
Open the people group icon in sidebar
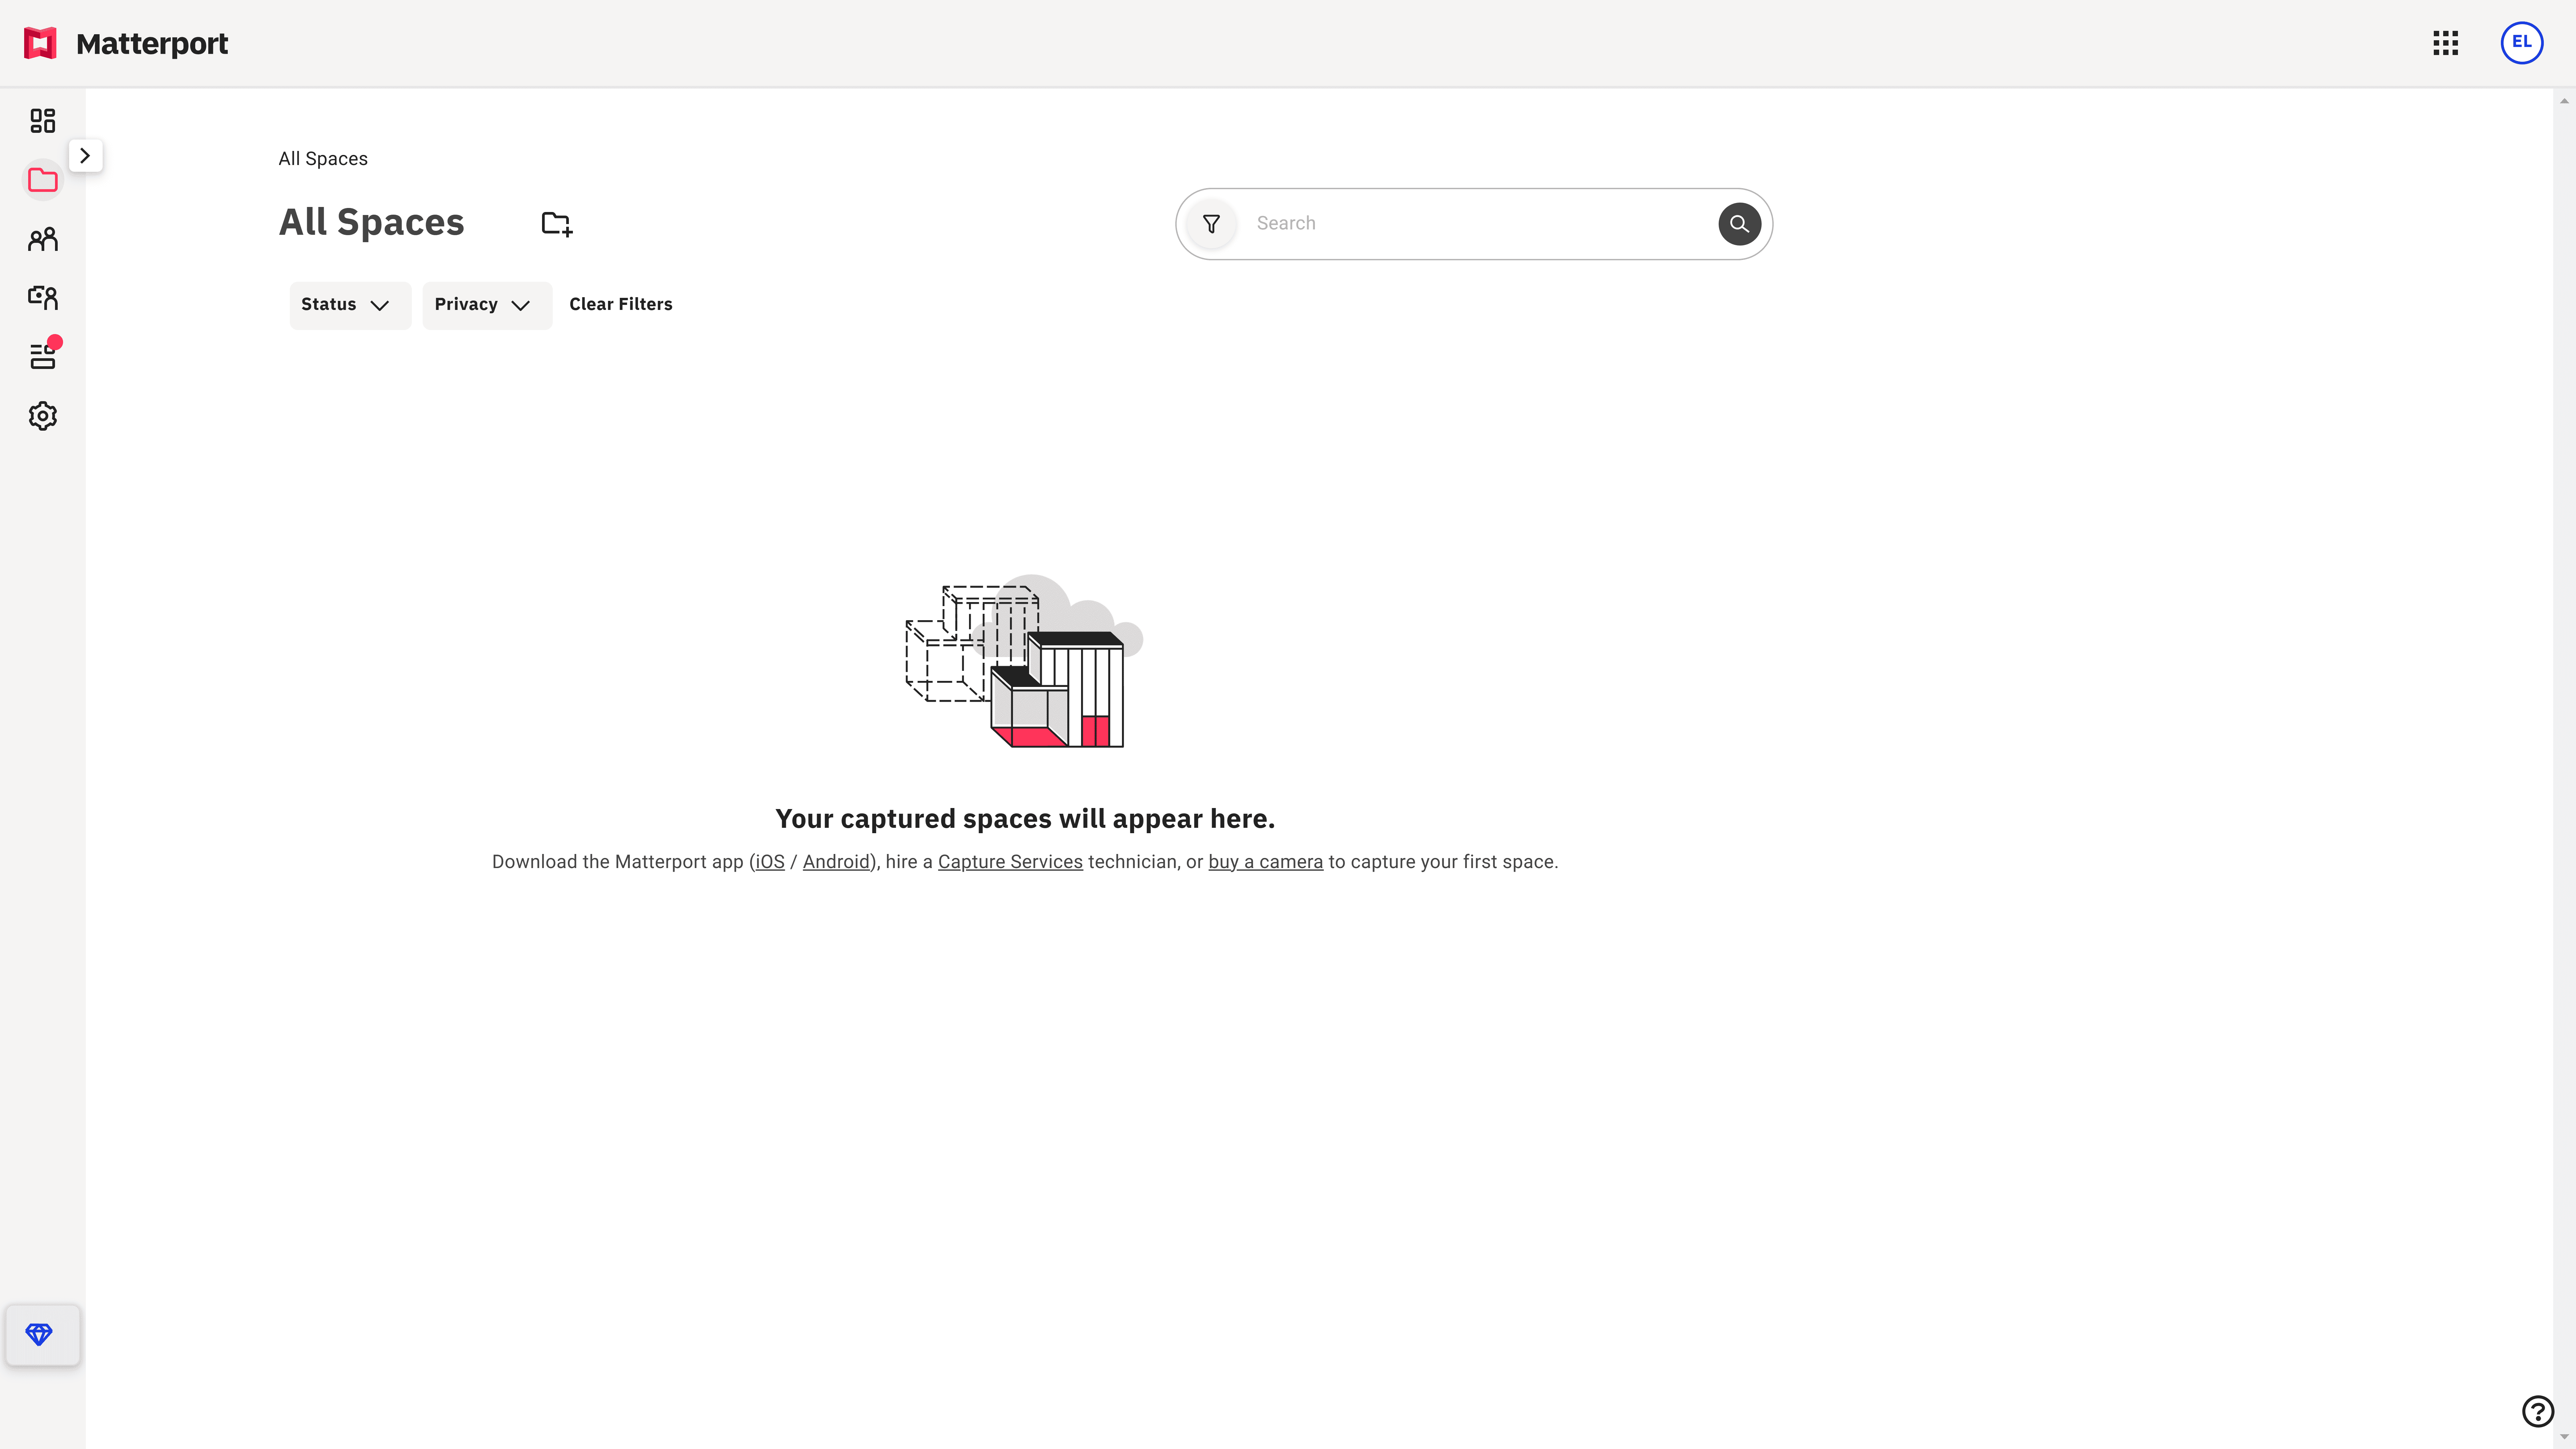[43, 239]
